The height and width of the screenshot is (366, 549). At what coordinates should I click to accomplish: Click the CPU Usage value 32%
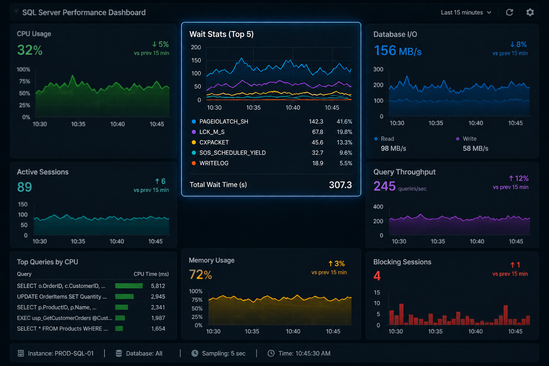click(x=30, y=50)
